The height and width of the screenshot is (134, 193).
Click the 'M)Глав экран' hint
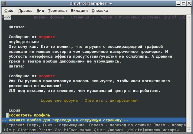(78, 130)
